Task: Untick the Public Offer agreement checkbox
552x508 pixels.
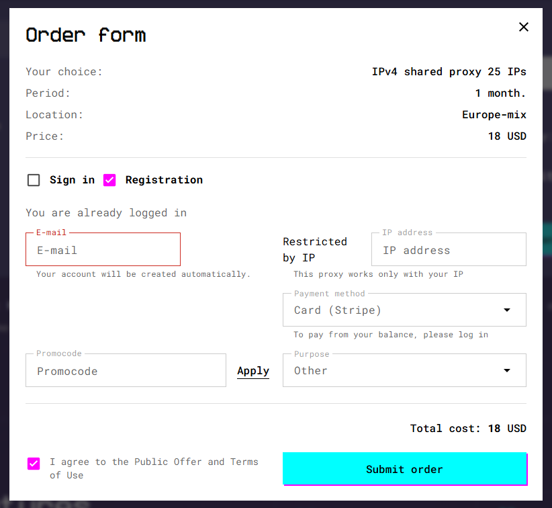Action: [33, 464]
